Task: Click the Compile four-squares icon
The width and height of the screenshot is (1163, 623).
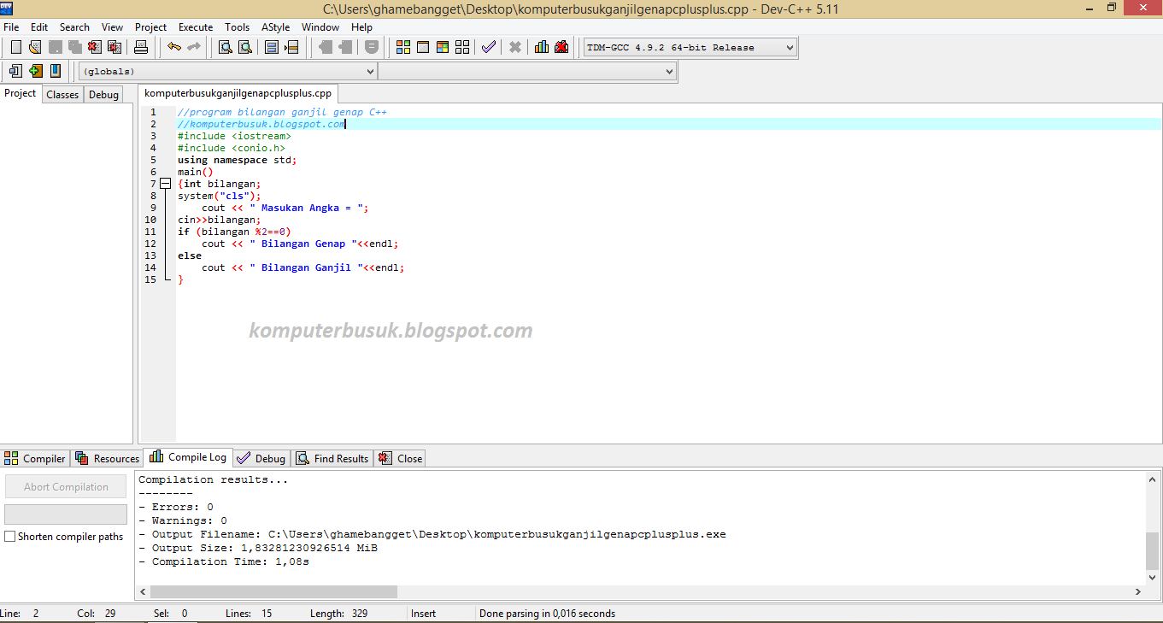Action: pyautogui.click(x=404, y=47)
